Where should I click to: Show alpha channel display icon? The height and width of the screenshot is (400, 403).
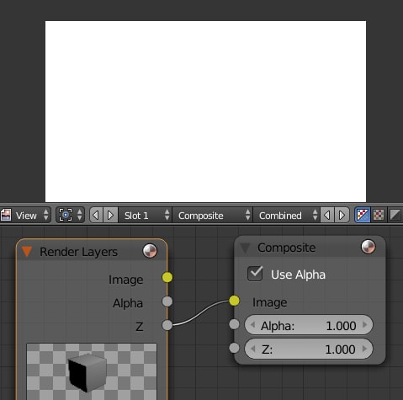point(395,216)
